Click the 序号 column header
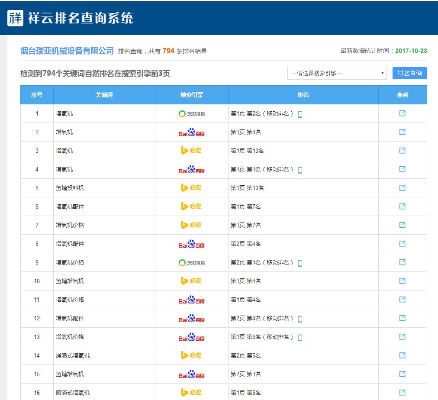Viewport: 438px width, 400px height. pyautogui.click(x=37, y=95)
